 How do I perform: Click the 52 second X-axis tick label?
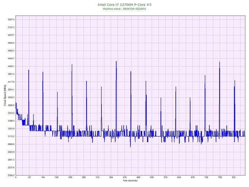[29, 178]
